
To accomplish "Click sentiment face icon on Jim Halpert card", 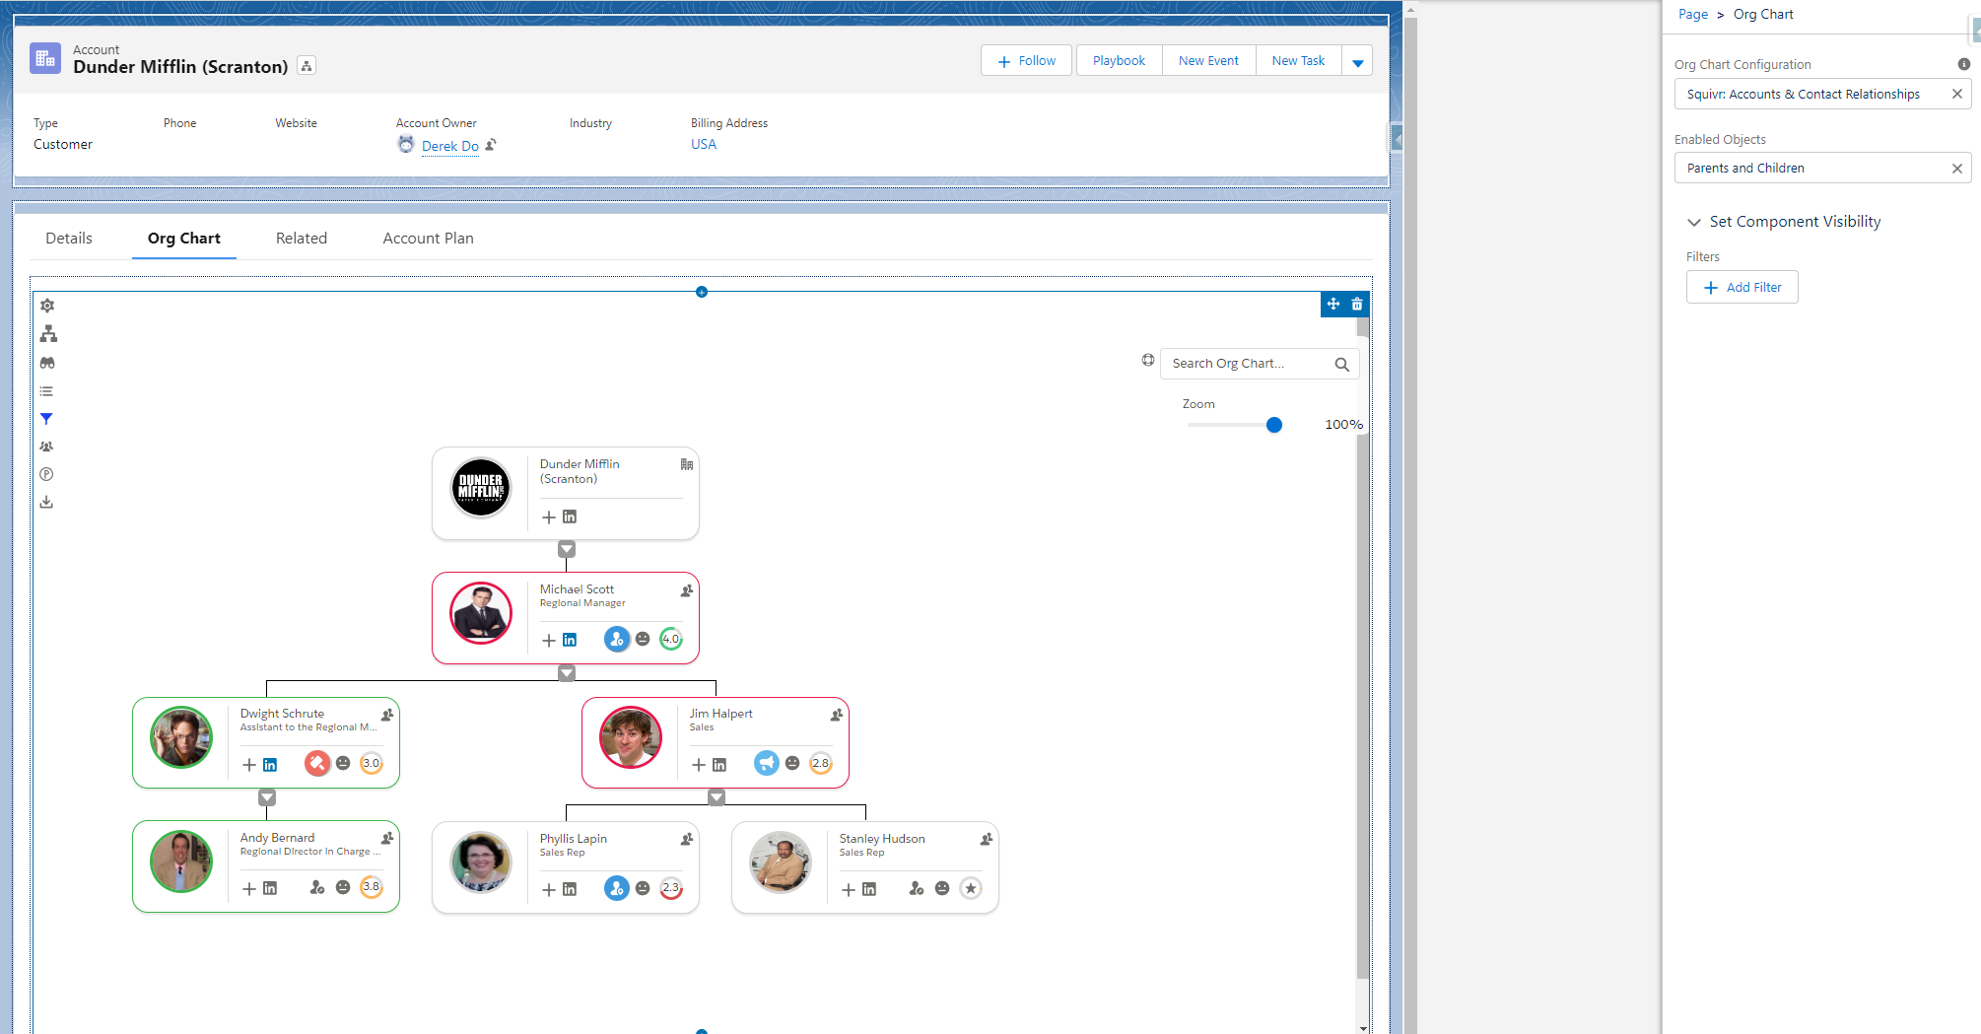I will [x=792, y=763].
